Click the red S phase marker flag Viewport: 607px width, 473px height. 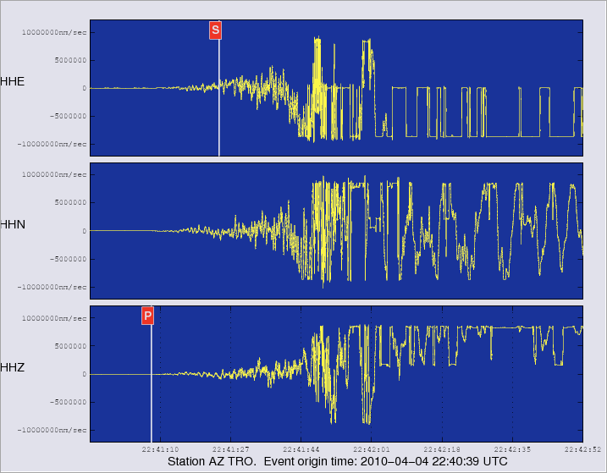[x=216, y=30]
